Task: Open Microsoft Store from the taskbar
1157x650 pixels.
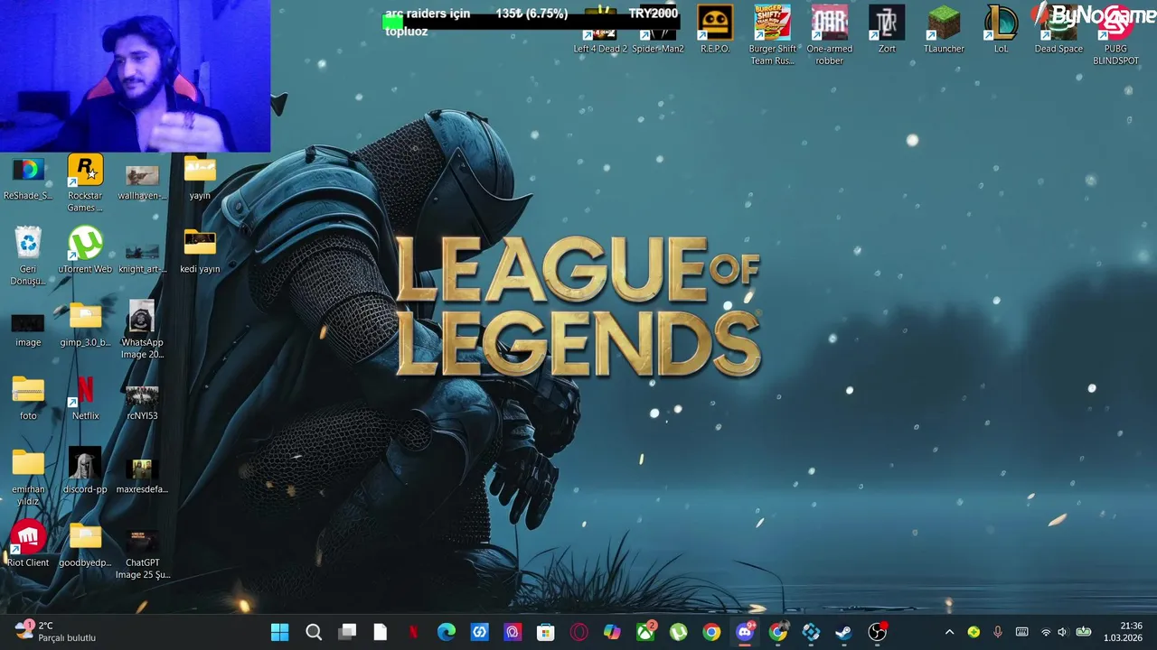Action: [546, 632]
